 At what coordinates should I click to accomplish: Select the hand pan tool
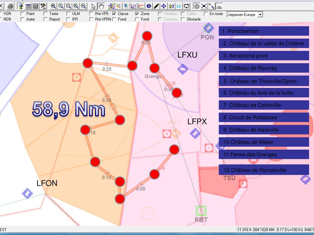pyautogui.click(x=101, y=6)
